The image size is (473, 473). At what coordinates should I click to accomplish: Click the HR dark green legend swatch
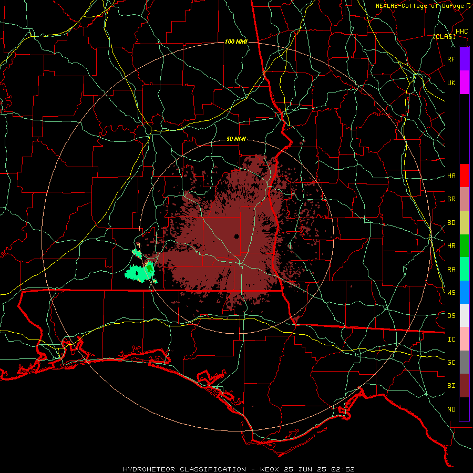click(464, 246)
